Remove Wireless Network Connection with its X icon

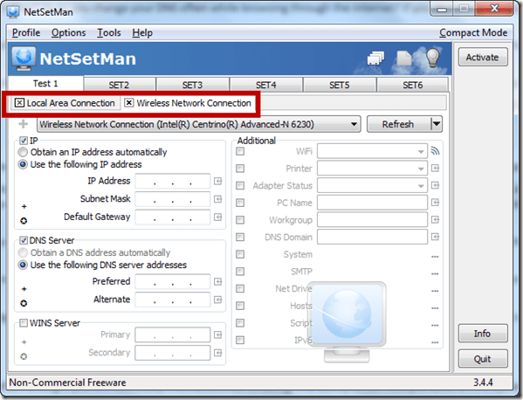[x=129, y=103]
